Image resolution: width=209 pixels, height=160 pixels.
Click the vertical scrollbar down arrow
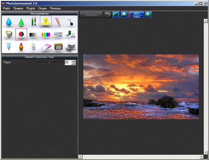206,152
